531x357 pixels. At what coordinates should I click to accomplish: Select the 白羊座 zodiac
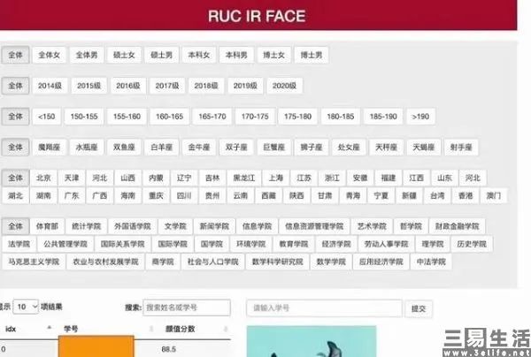point(162,148)
